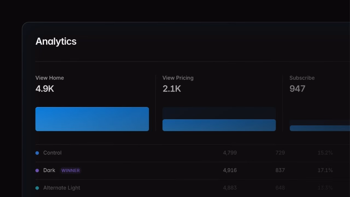Click the 4.9K View Home count
Image resolution: width=350 pixels, height=197 pixels.
[x=45, y=89]
